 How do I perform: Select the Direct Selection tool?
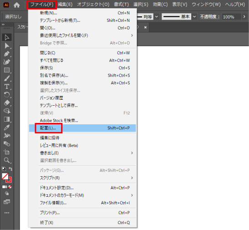[x=7, y=46]
